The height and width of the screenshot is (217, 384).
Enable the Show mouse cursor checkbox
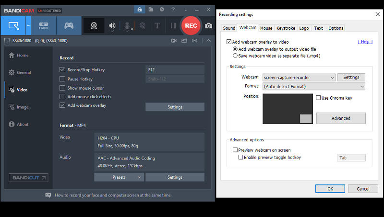[x=62, y=88]
